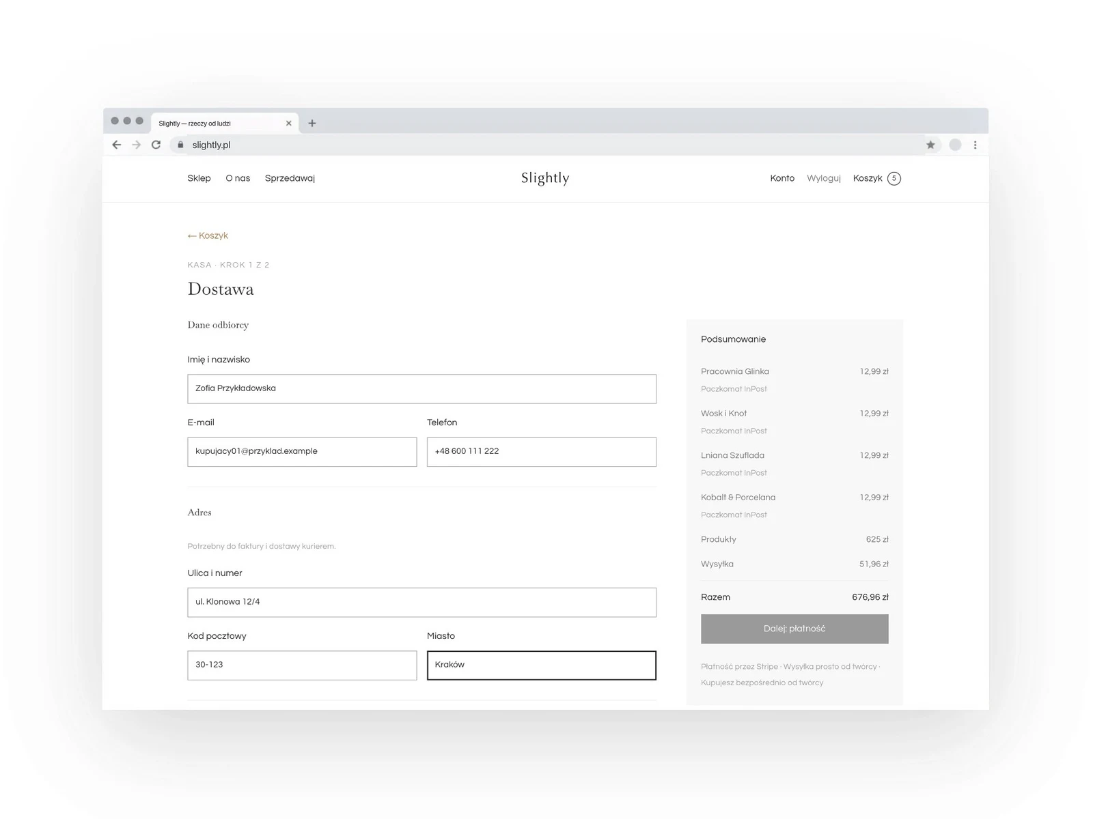Open Konto in the header
This screenshot has width=1093, height=819.
pos(782,178)
